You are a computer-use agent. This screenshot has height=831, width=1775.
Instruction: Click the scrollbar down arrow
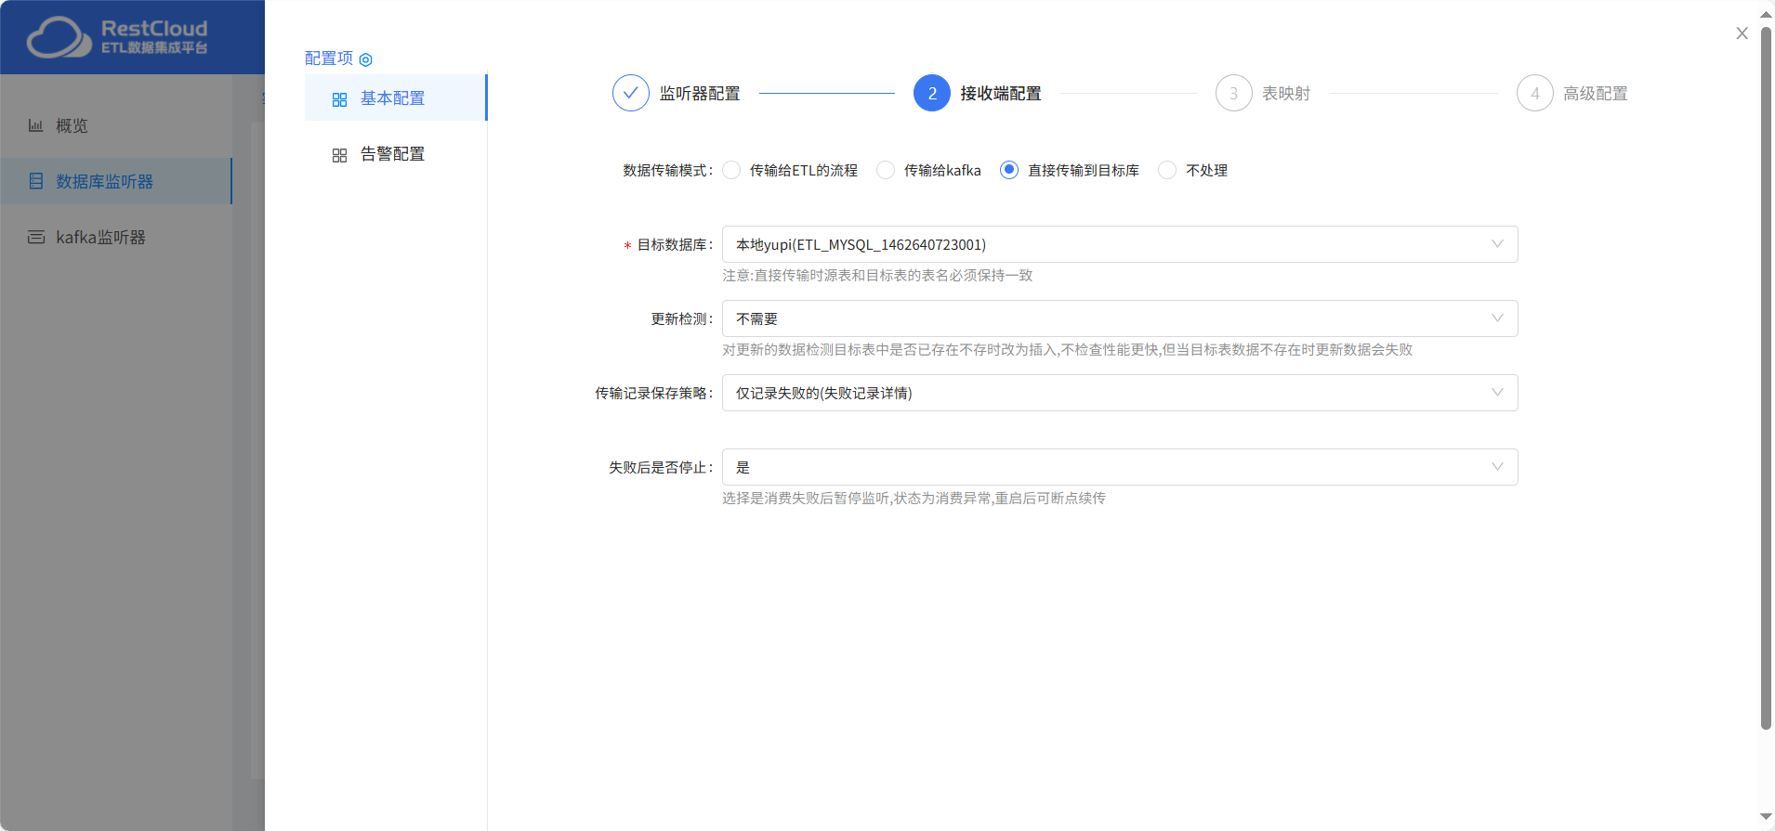coord(1766,817)
